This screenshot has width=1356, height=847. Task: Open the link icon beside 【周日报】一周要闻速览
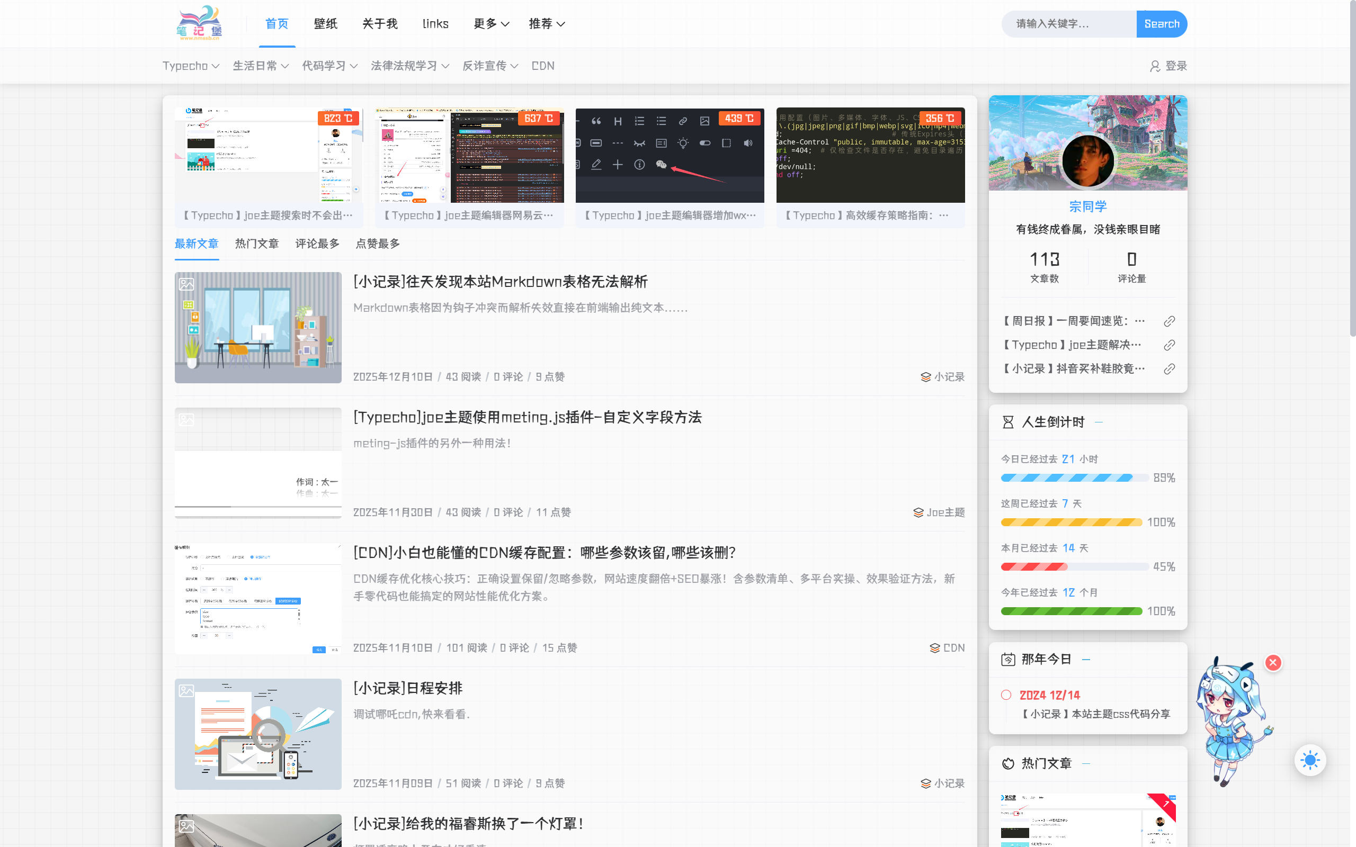pyautogui.click(x=1170, y=321)
